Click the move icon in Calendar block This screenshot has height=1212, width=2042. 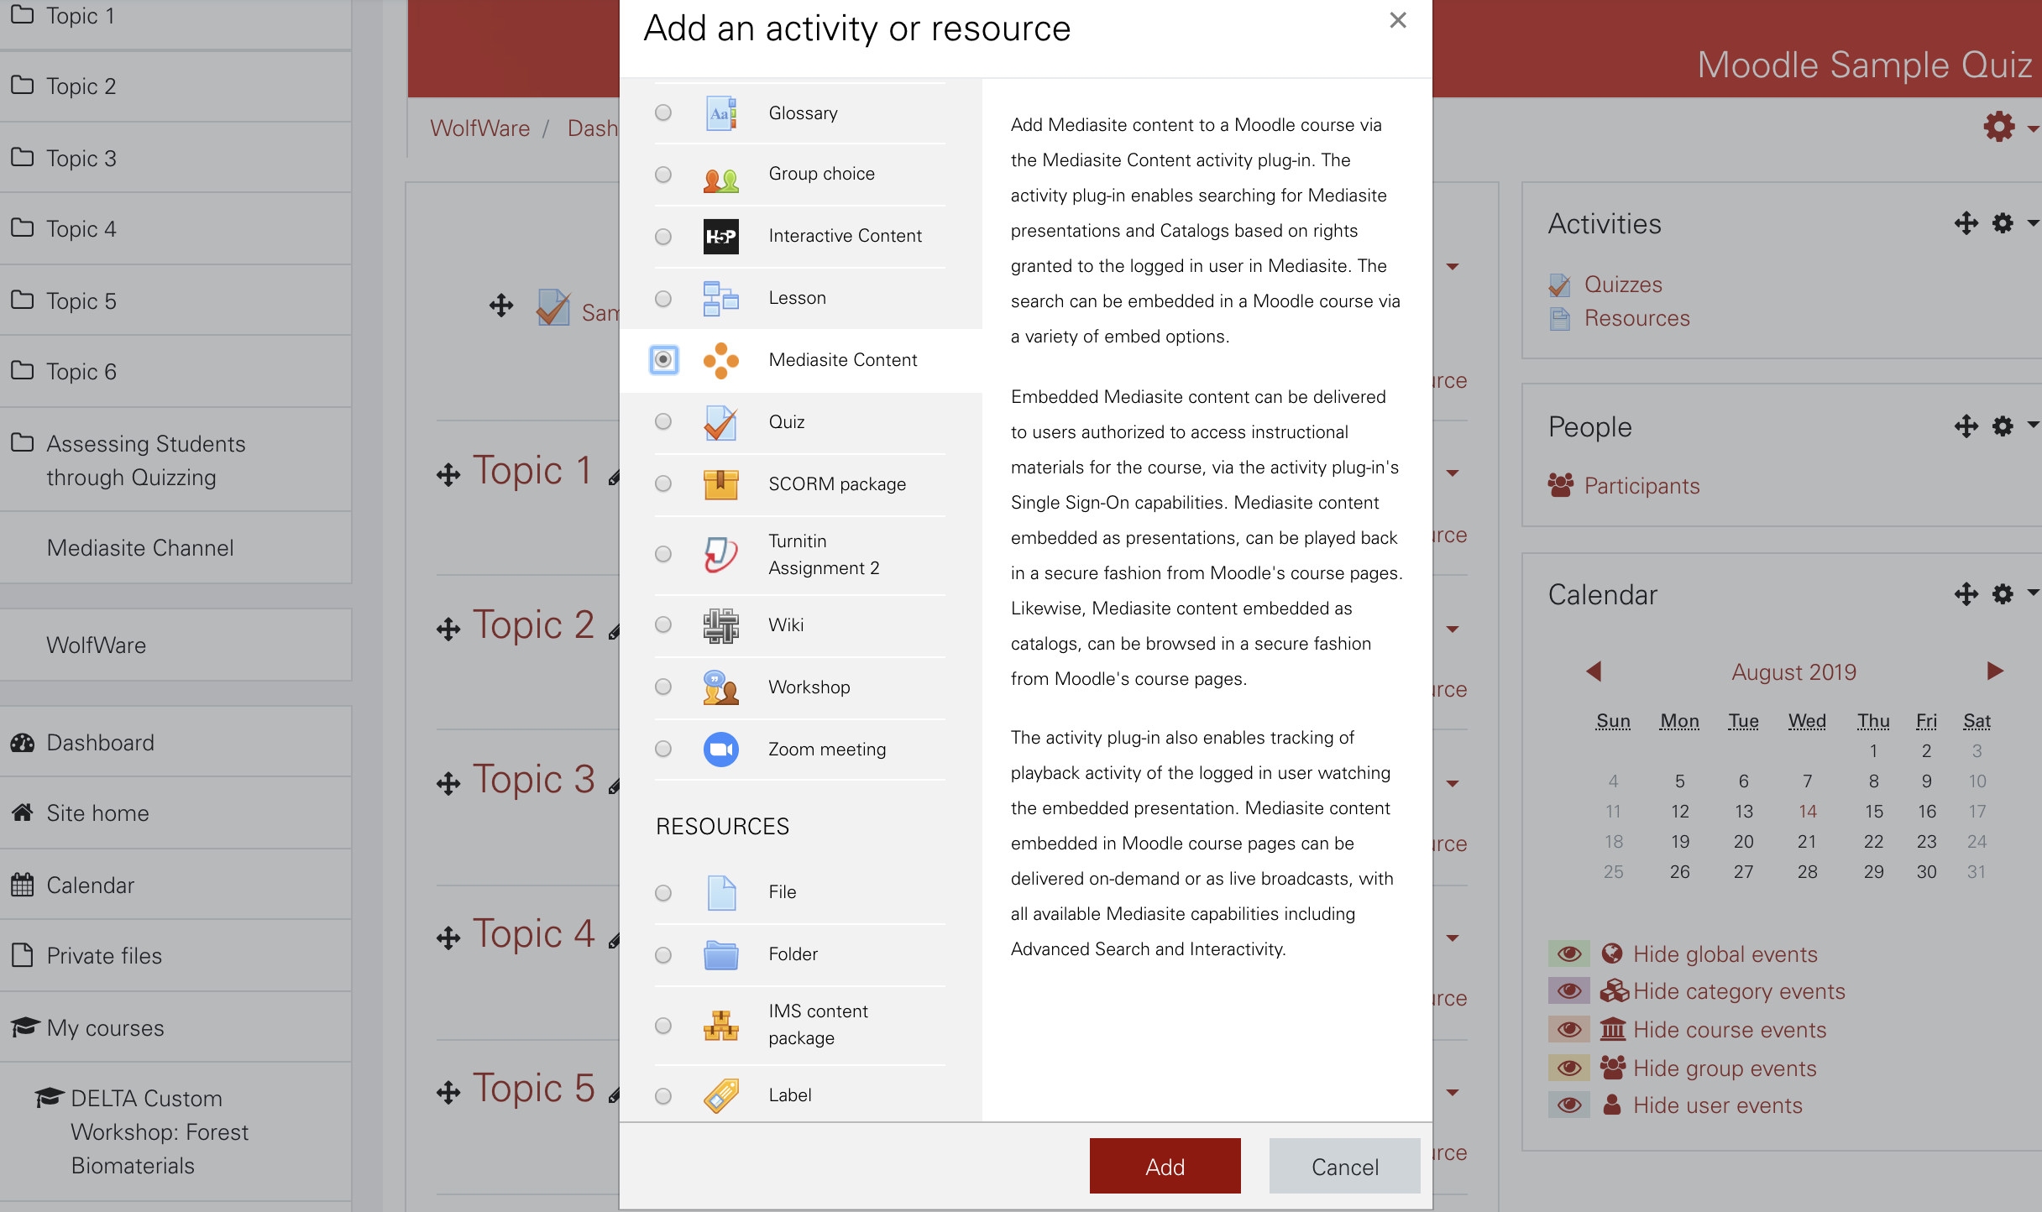[x=1966, y=594]
